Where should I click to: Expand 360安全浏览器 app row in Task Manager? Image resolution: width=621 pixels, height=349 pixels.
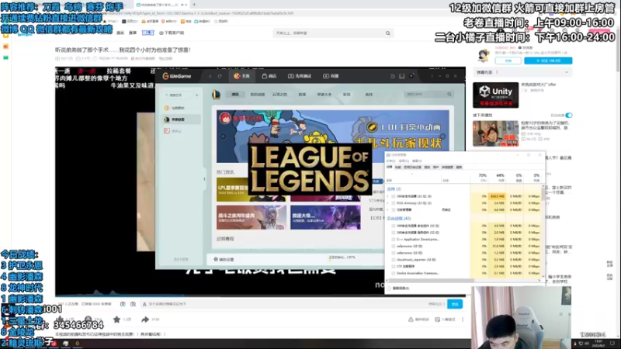click(x=388, y=196)
